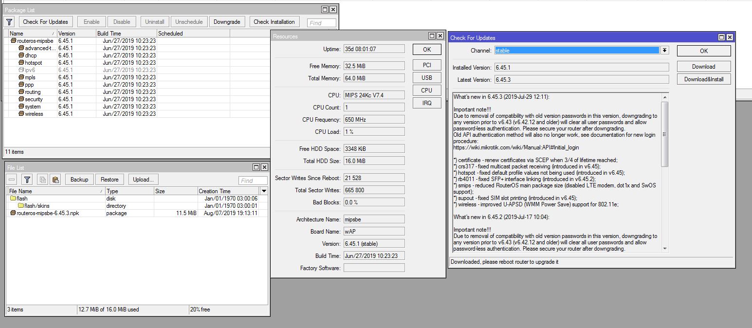Click the security package icon
752x328 pixels.
pyautogui.click(x=21, y=99)
